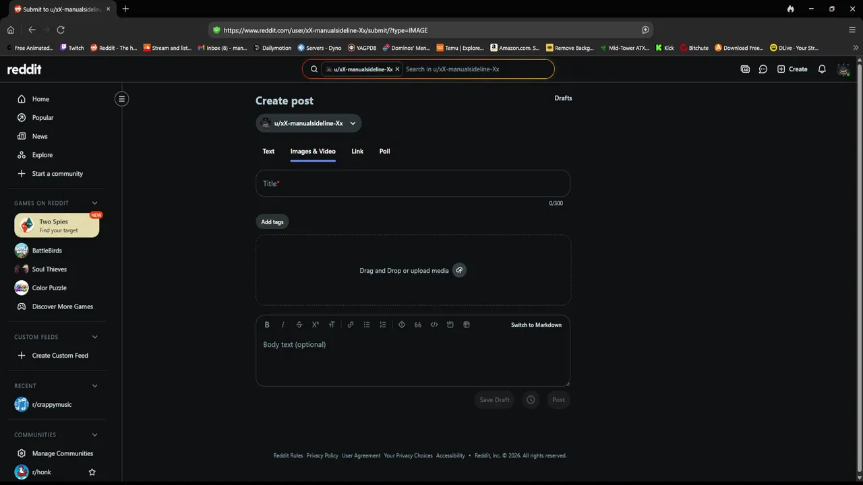The width and height of the screenshot is (863, 485).
Task: Open the Twitch bookmark
Action: tap(72, 48)
